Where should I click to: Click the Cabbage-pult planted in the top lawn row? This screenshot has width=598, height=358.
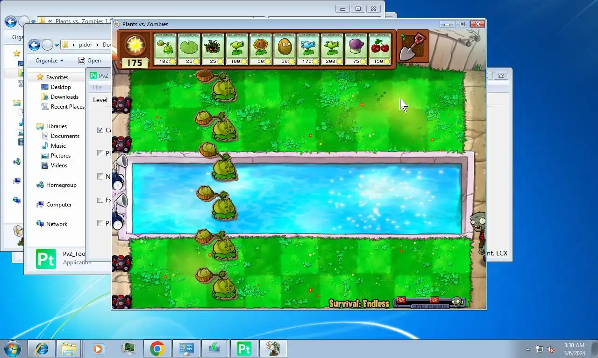pos(218,86)
